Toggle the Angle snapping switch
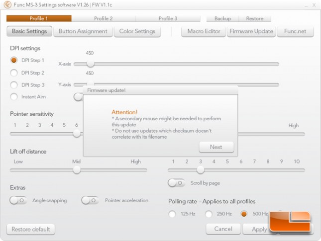Image resolution: width=321 pixels, height=241 pixels. [x=18, y=200]
